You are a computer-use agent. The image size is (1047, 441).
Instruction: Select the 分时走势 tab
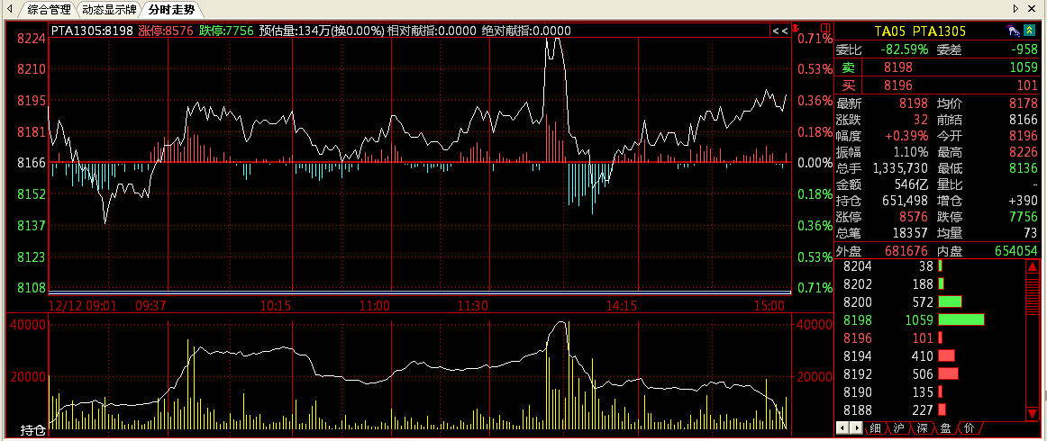tap(171, 9)
